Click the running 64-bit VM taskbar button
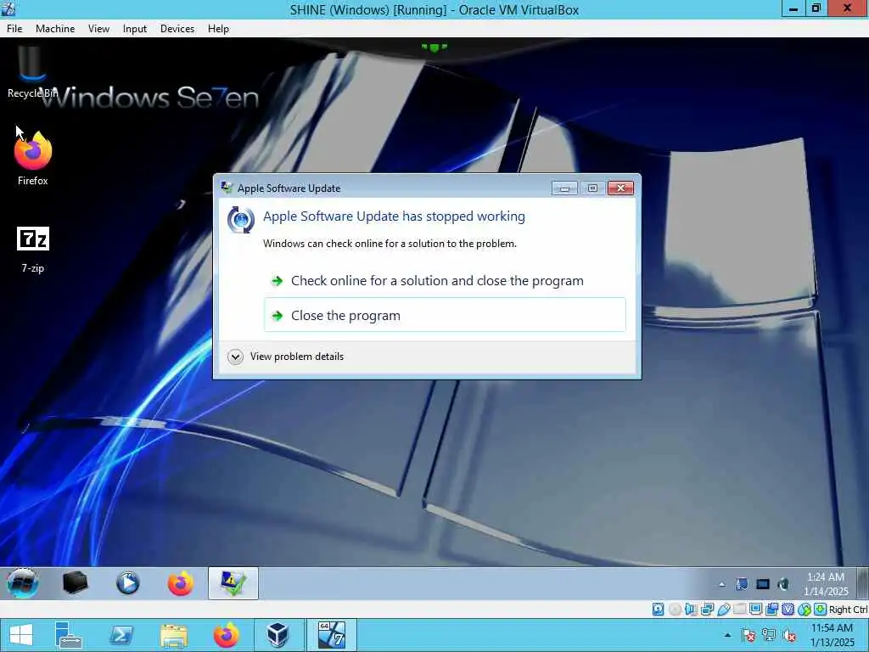This screenshot has height=652, width=869. (x=332, y=635)
